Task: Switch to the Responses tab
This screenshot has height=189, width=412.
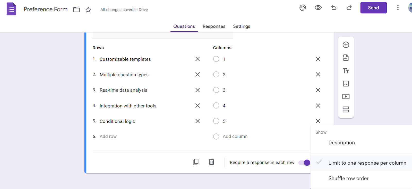Action: coord(214,26)
